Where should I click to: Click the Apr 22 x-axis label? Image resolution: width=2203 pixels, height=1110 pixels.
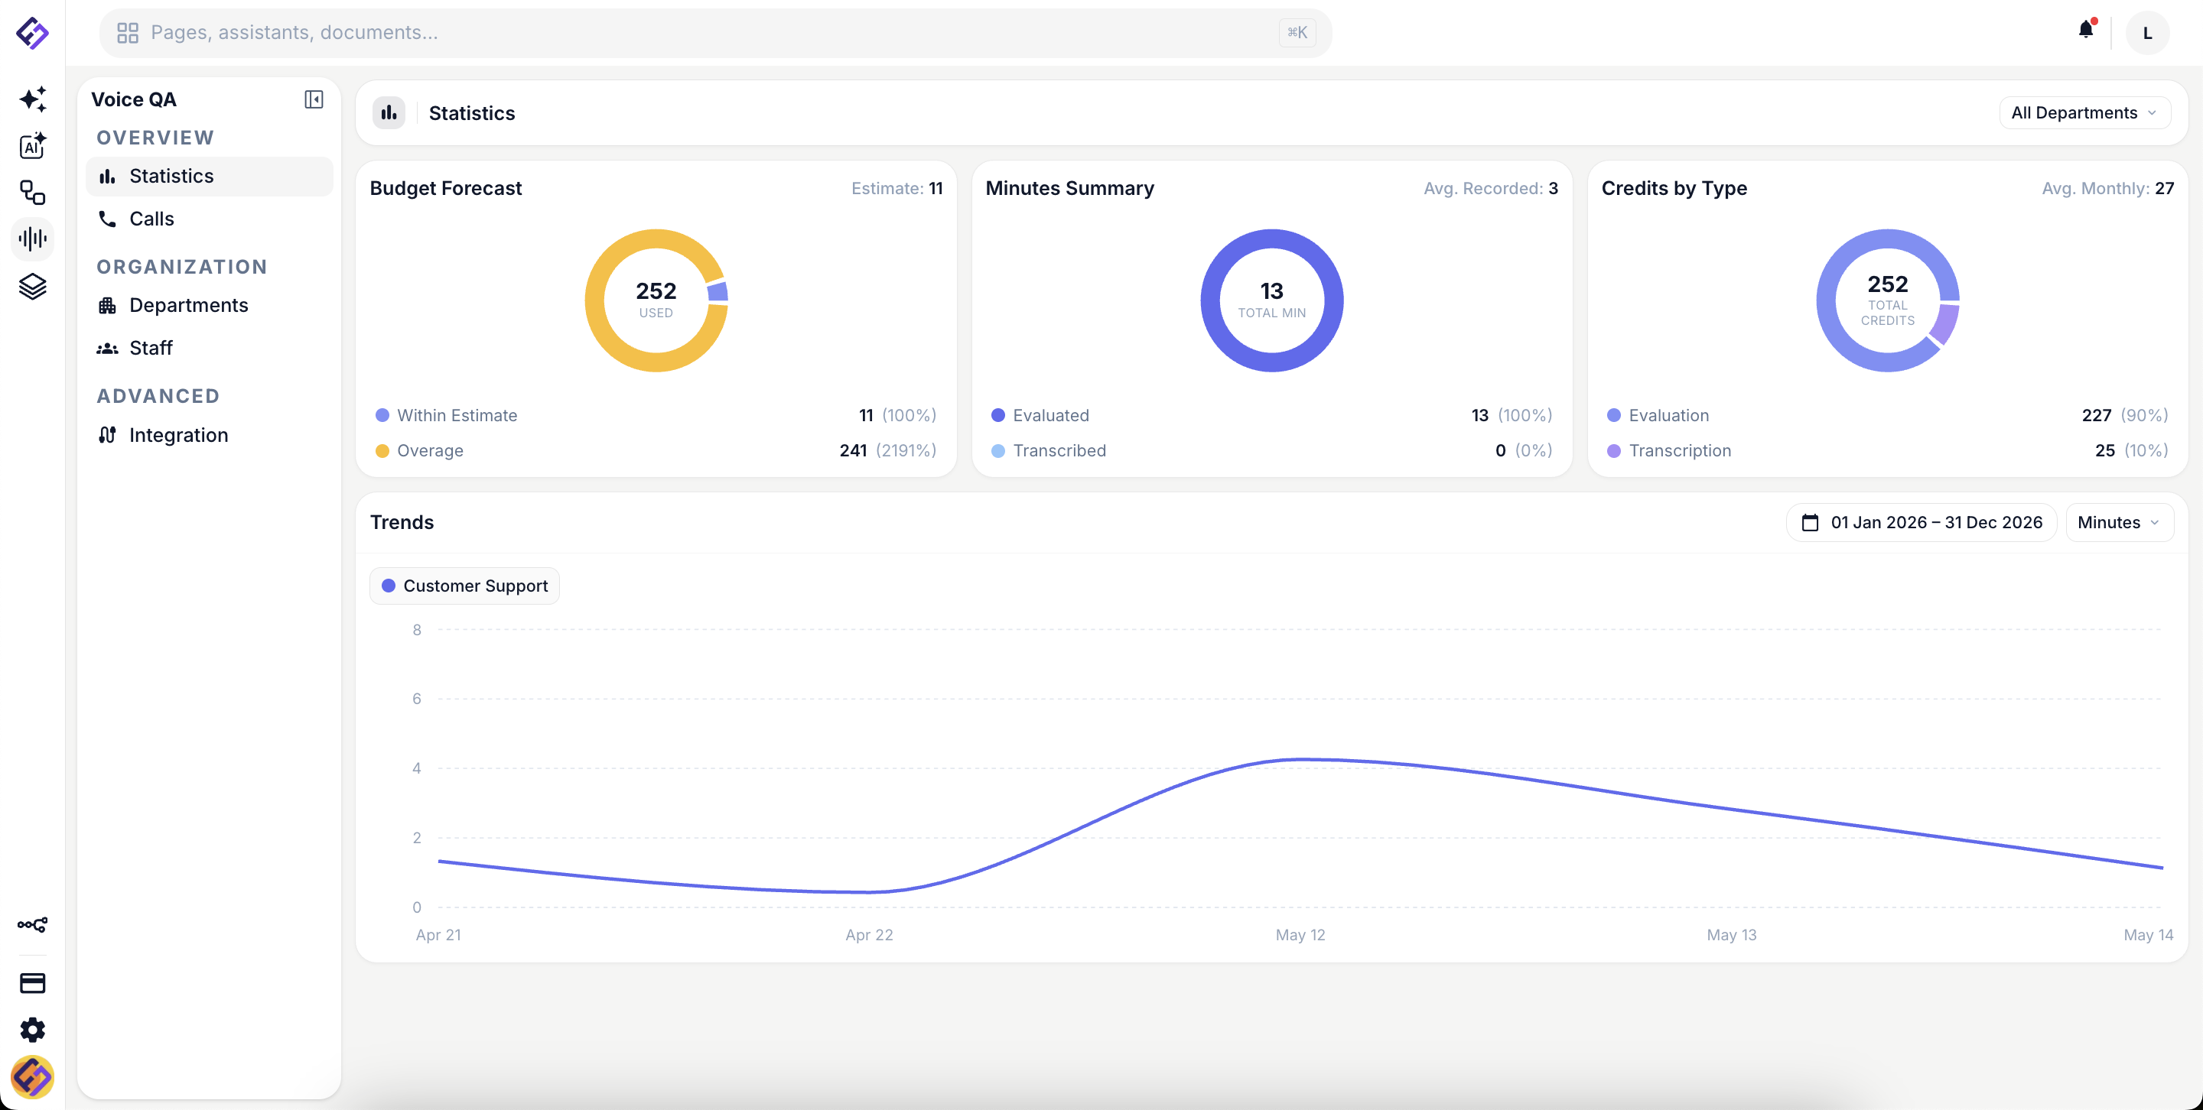click(x=869, y=935)
